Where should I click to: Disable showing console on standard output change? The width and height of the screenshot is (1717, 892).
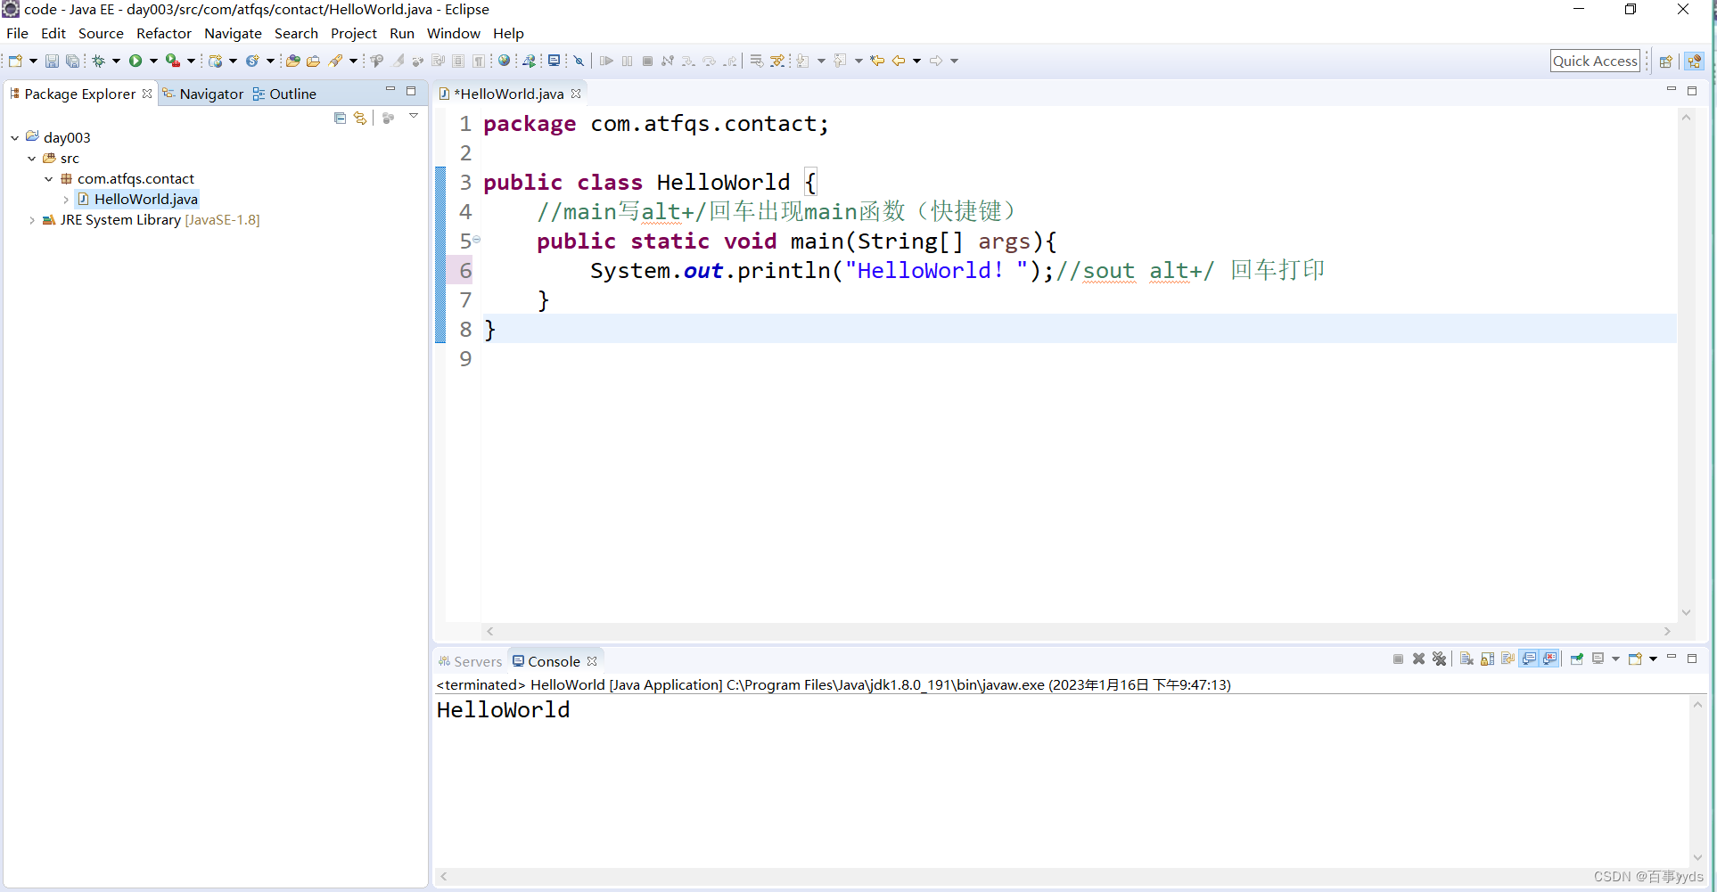point(1528,659)
